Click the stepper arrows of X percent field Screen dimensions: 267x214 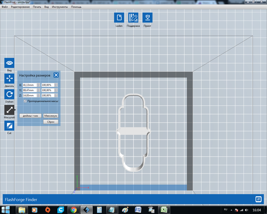(x=56, y=85)
